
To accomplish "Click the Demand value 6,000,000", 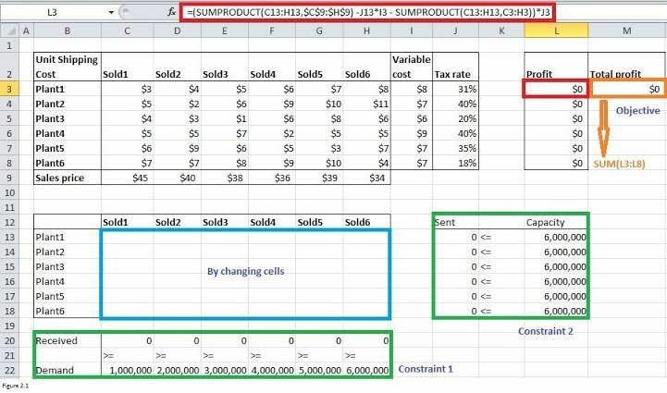I will tap(366, 371).
